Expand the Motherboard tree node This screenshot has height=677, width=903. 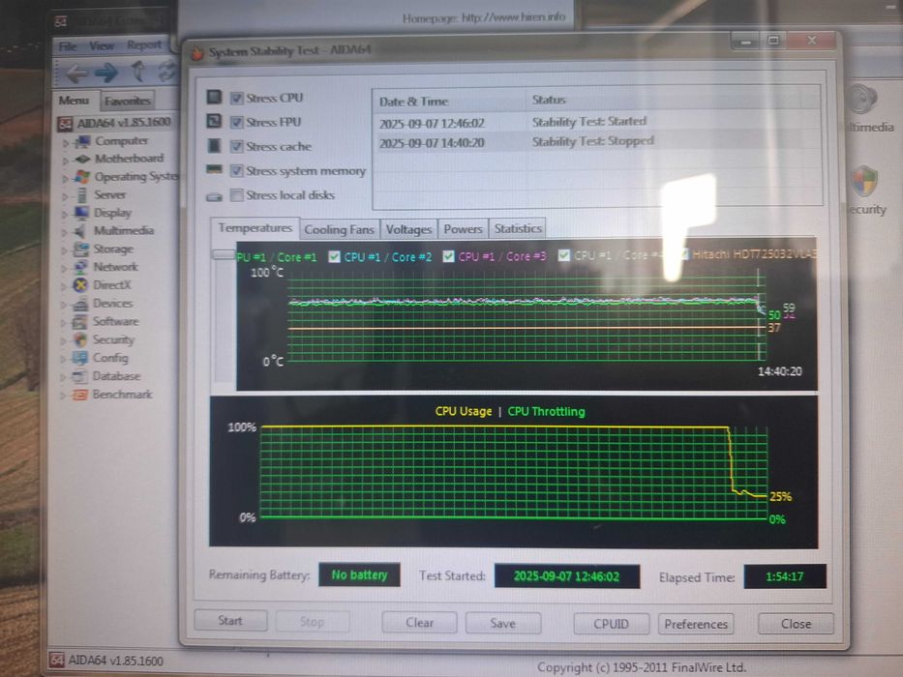click(x=65, y=160)
